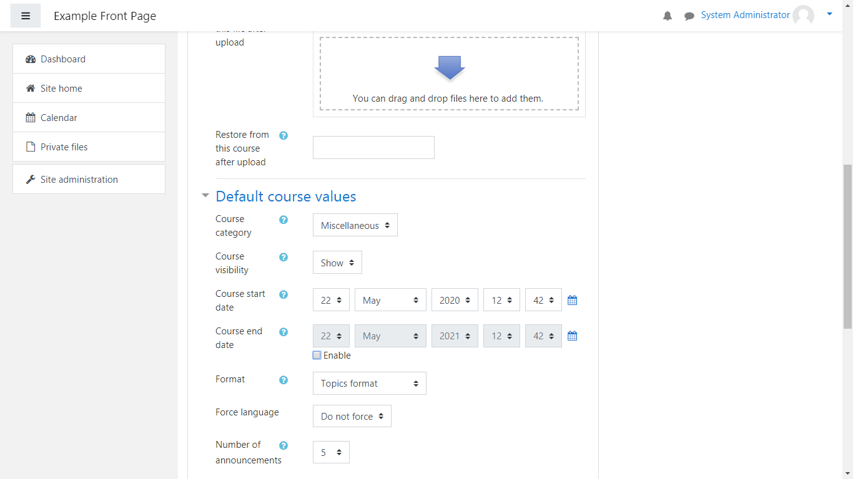This screenshot has height=479, width=853.
Task: Open the Course visibility Show dropdown
Action: (x=337, y=263)
